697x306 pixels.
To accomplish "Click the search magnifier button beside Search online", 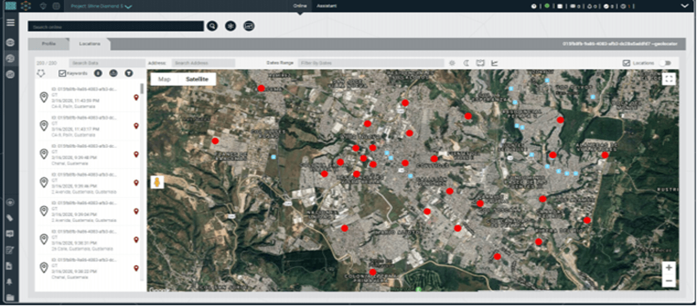I will coord(212,26).
